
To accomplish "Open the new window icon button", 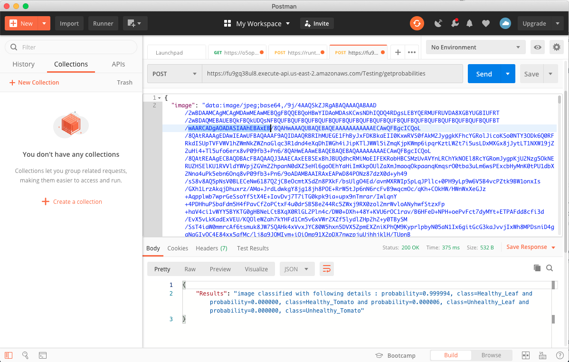I will pos(134,24).
